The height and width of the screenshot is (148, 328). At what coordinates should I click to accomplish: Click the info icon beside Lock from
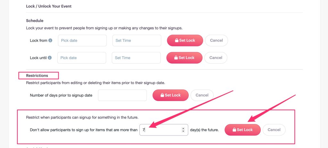point(50,41)
